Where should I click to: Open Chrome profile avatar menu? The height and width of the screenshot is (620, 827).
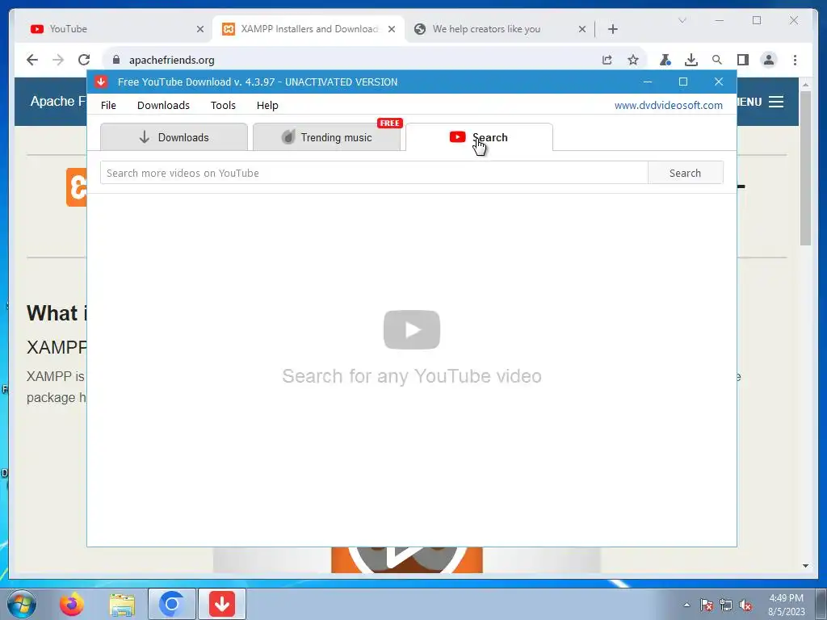769,60
